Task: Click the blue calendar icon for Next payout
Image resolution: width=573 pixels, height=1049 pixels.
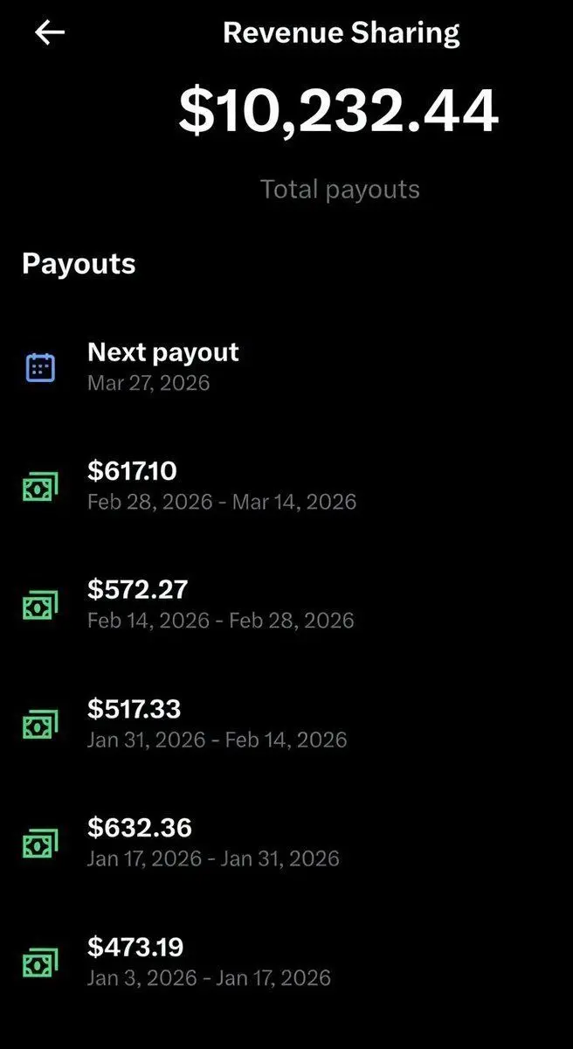Action: point(40,367)
